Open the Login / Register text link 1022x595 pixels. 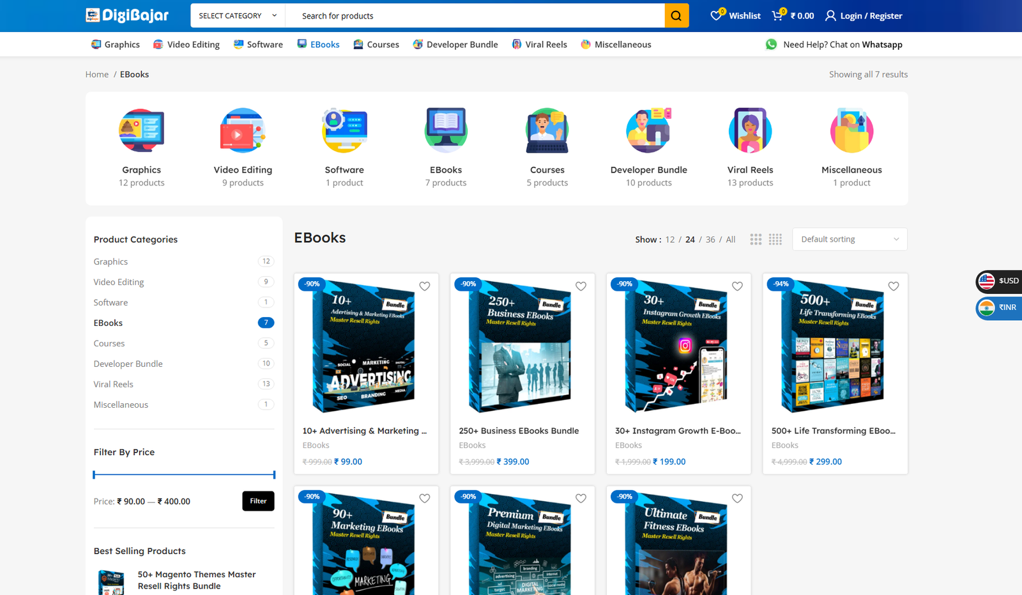coord(871,15)
